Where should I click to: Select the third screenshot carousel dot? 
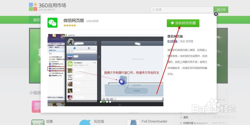pos(107,102)
